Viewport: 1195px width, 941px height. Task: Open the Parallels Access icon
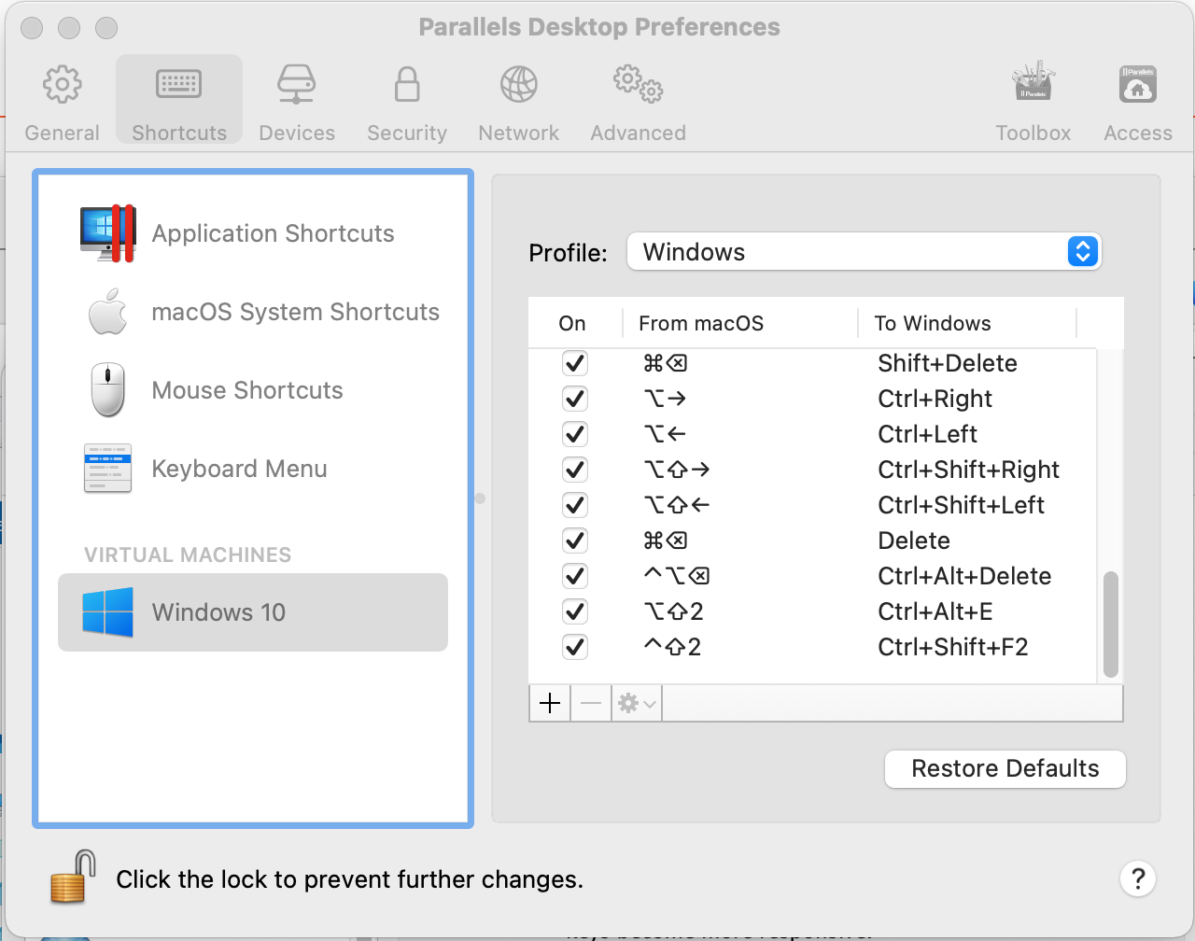point(1137,86)
